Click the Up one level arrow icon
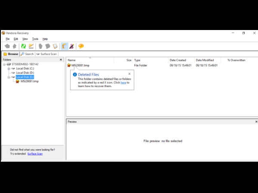Screen dimensions: 258x193 click(15, 46)
